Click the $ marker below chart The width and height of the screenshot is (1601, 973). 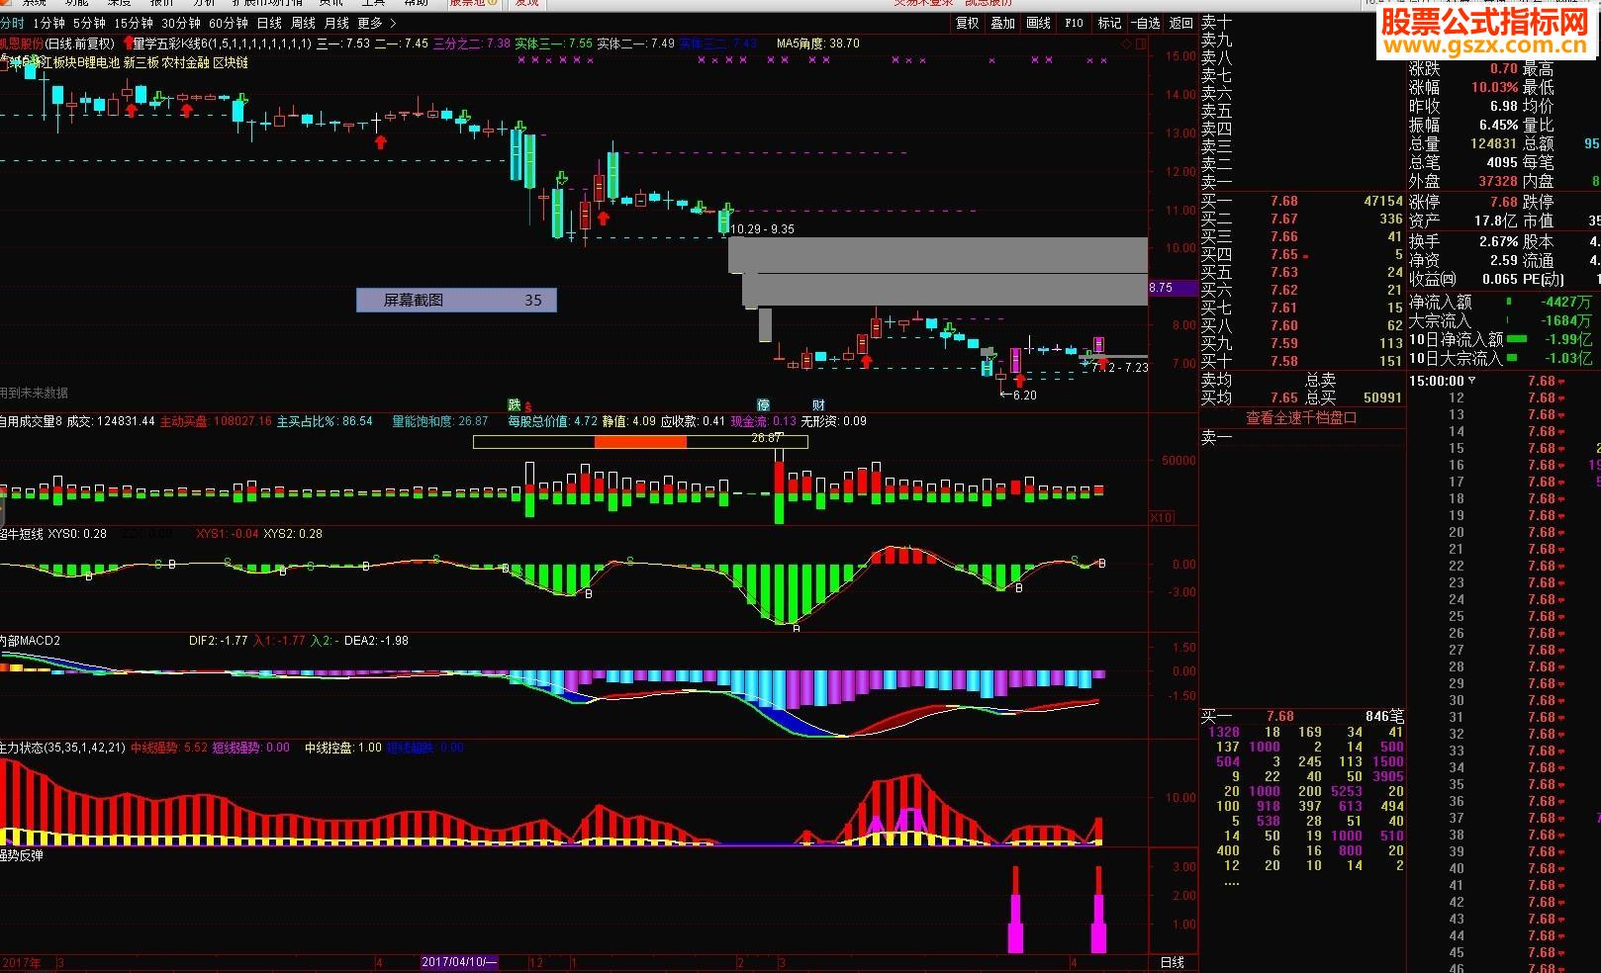(x=527, y=406)
